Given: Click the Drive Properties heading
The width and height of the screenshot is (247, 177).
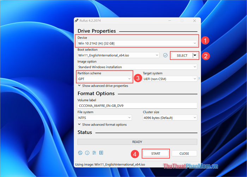Looking at the screenshot, I should (97, 31).
